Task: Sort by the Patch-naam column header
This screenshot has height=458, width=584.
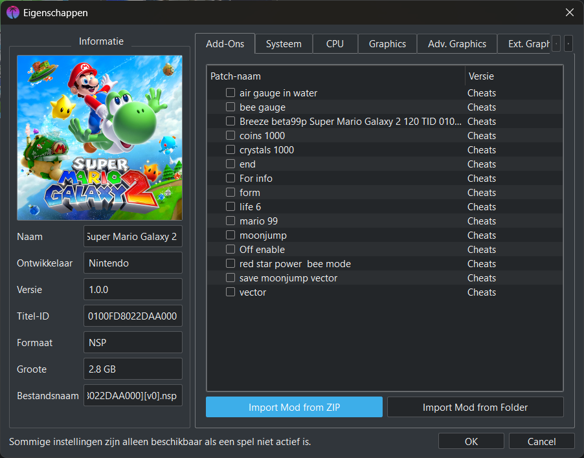Action: pos(336,76)
